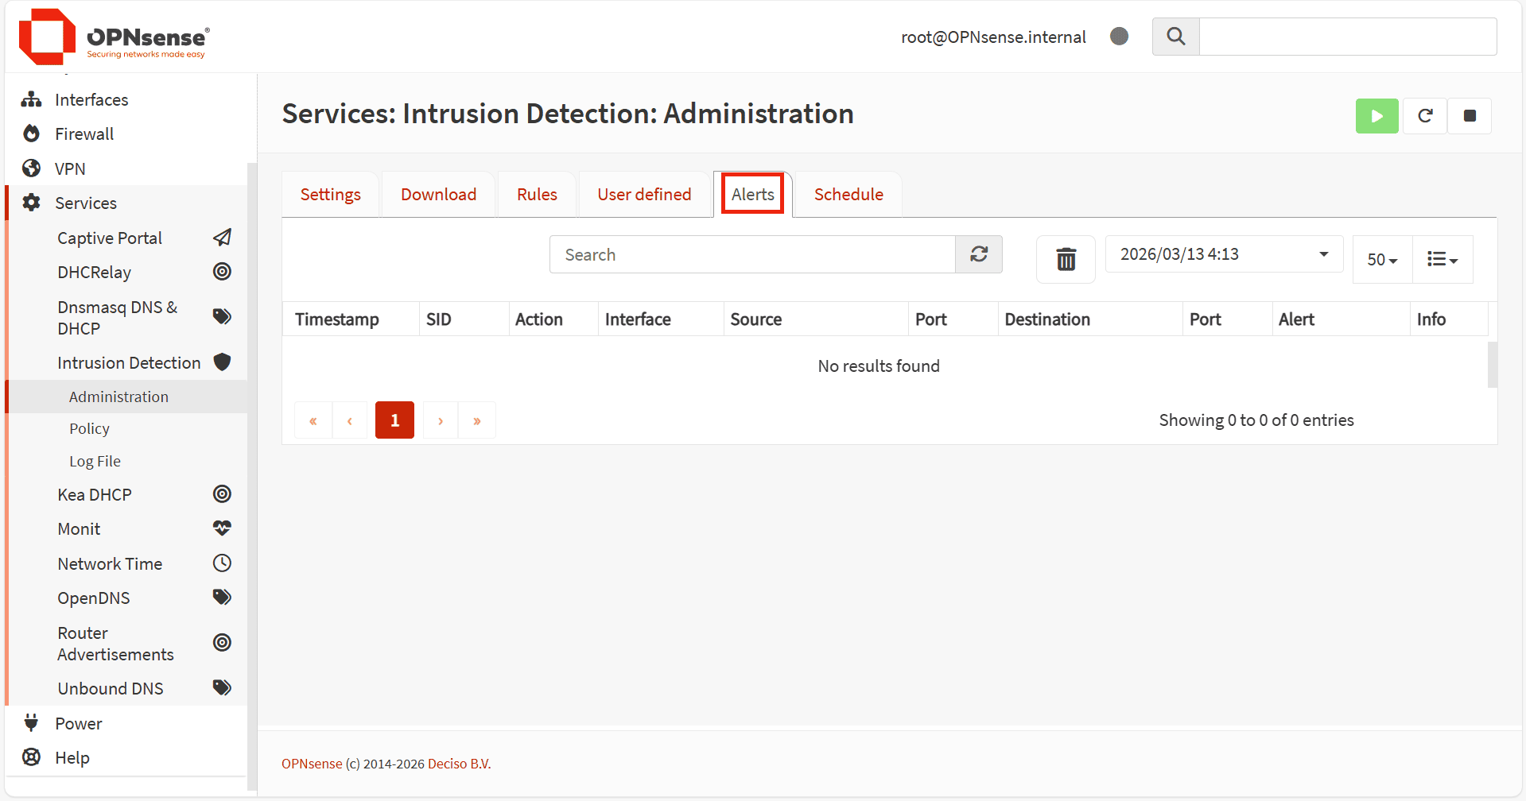Click the magnifier icon in top bar

[1175, 37]
